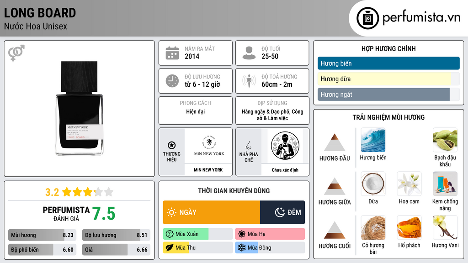Click the Mùa Đông season bar
Viewport: 468px width, 263px height.
point(270,248)
